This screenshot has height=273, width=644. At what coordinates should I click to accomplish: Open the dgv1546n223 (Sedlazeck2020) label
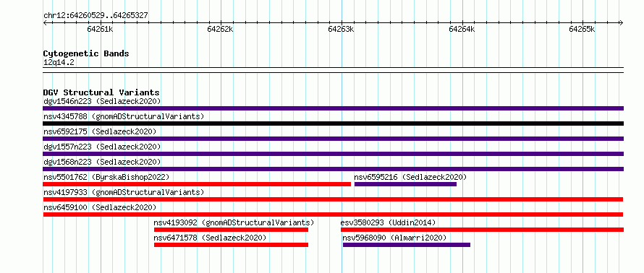pos(102,101)
